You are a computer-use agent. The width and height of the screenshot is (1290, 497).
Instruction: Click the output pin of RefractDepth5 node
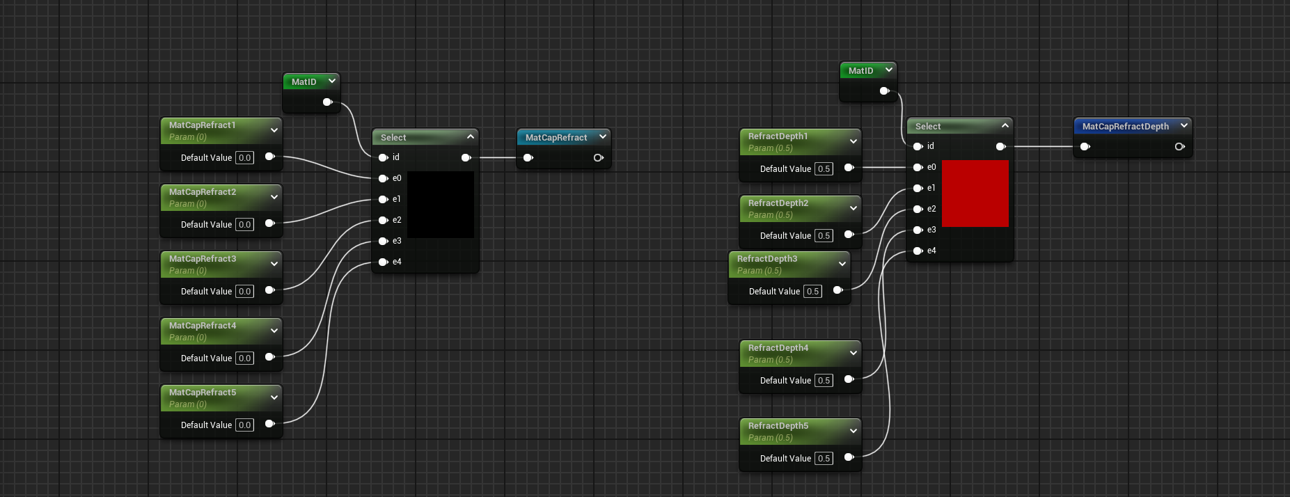click(x=849, y=457)
